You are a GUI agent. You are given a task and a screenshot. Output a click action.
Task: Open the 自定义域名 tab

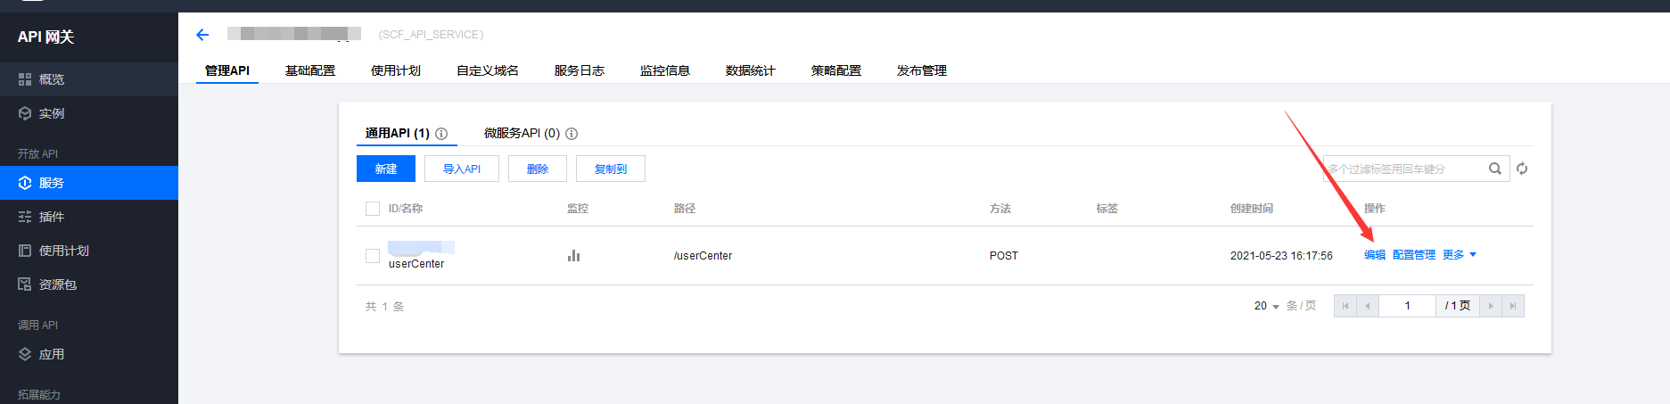click(x=488, y=70)
